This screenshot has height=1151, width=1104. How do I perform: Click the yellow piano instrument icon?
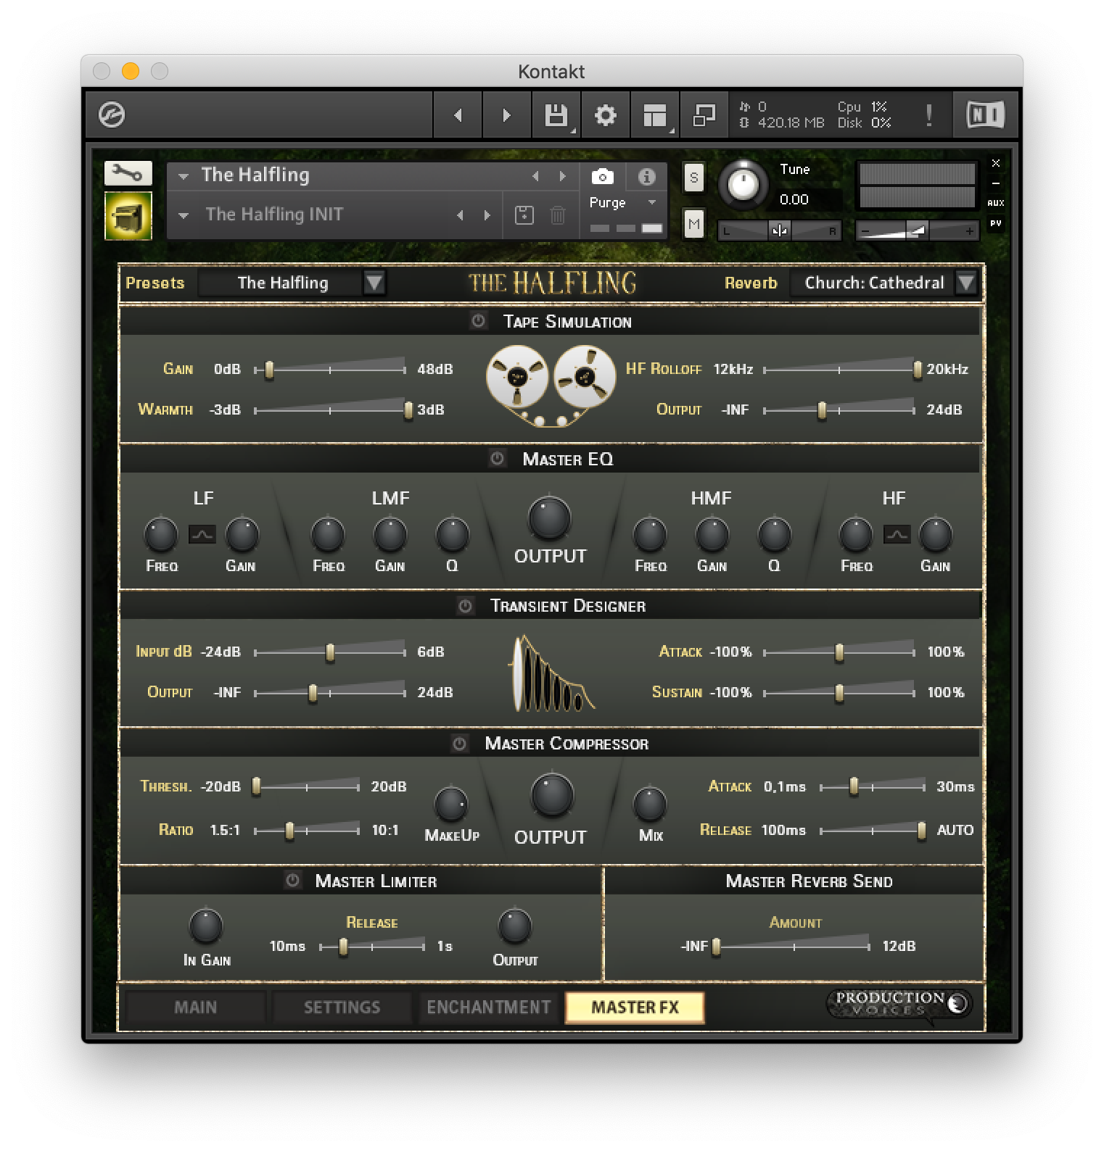point(128,215)
